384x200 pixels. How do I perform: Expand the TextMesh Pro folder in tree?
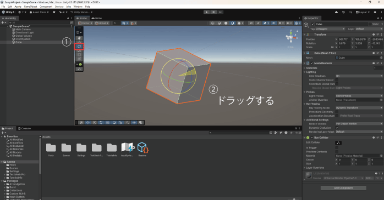tap(4, 175)
